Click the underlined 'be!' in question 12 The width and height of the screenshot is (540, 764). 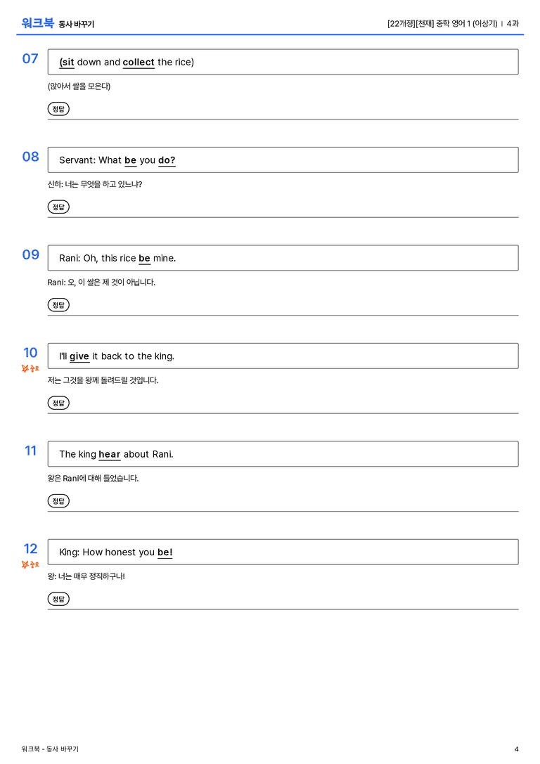(165, 552)
